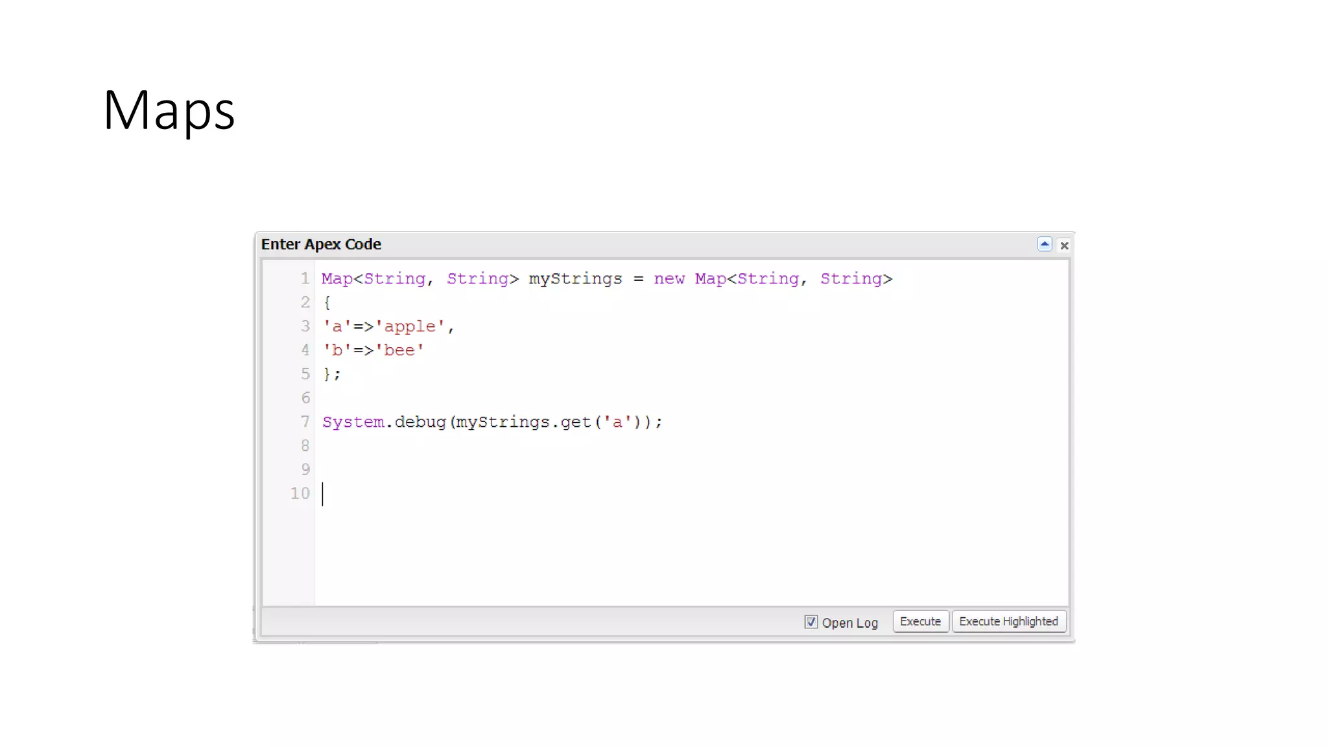This screenshot has height=747, width=1328.
Task: Click inside the 'bee' string value
Action: (x=399, y=350)
